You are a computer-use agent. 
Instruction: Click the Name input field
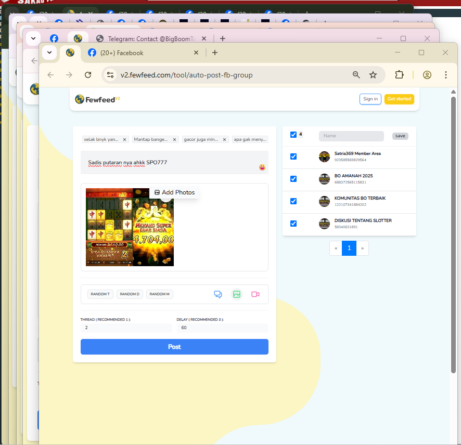click(x=351, y=136)
